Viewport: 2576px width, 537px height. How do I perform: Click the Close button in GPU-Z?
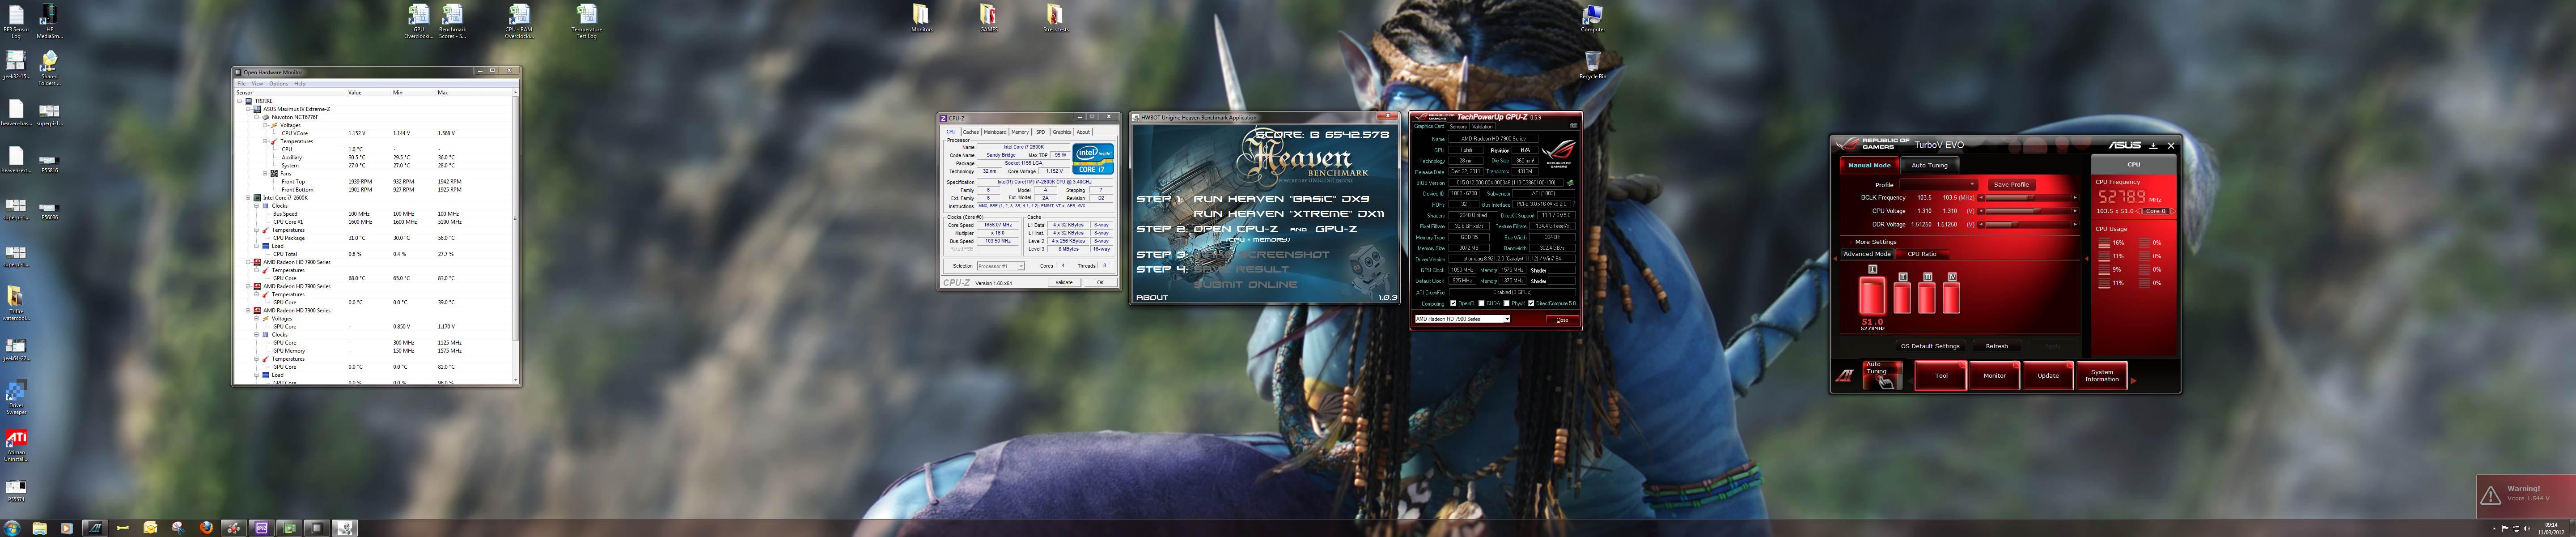[x=1562, y=320]
